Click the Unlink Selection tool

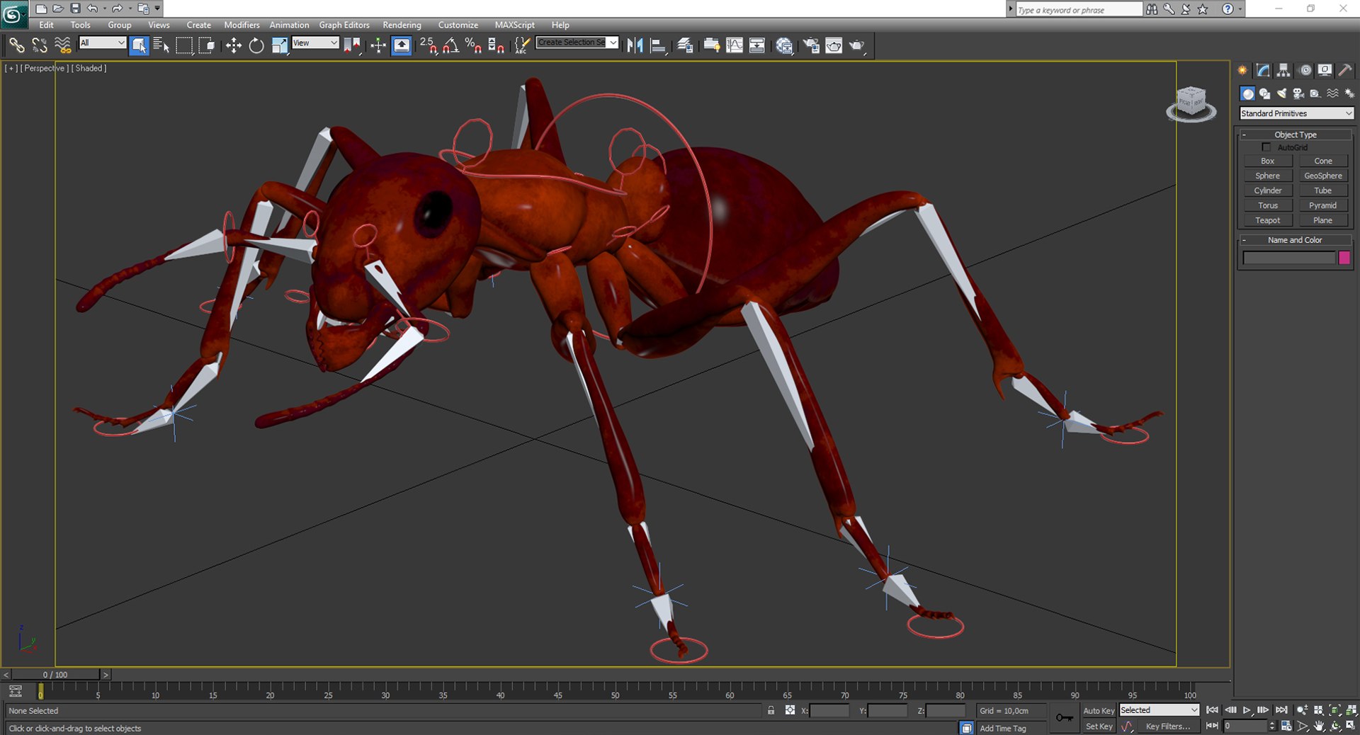[x=40, y=45]
